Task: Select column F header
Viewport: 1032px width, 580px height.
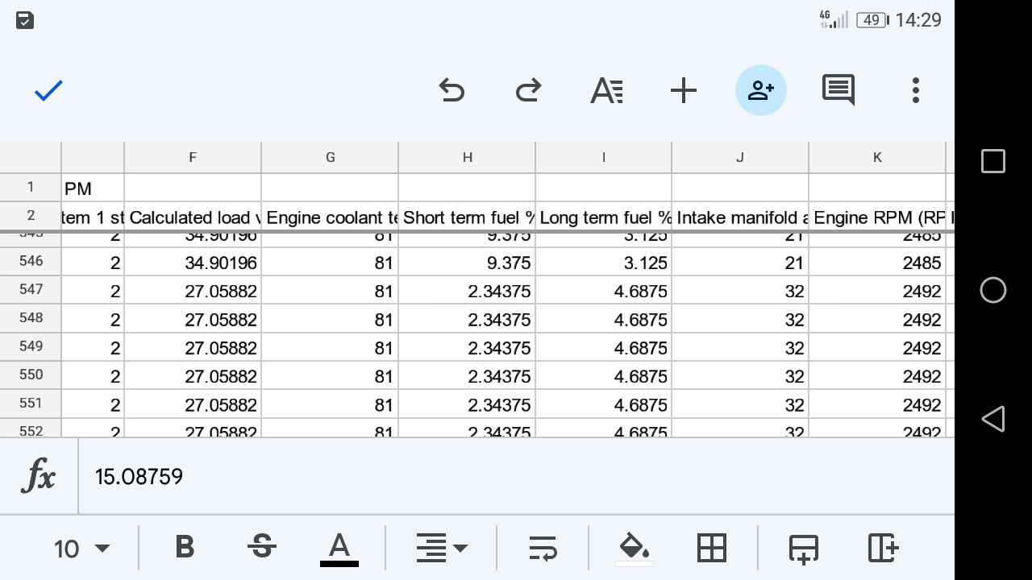Action: click(x=193, y=157)
